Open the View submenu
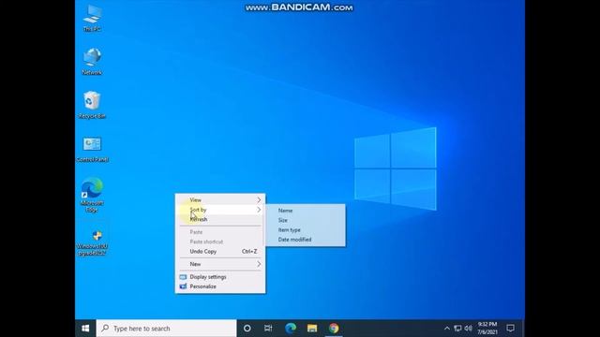 point(220,199)
